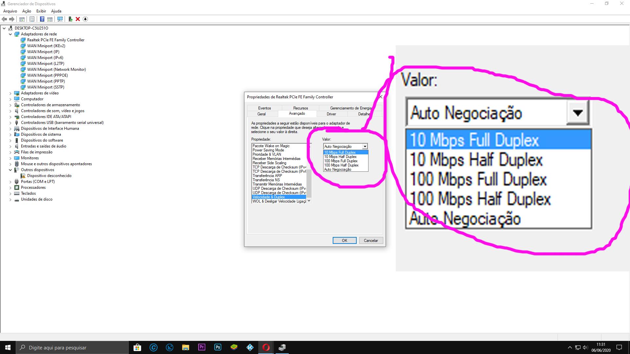The image size is (630, 354).
Task: Select Realtek PCIe FE Family Controller tree item
Action: [x=56, y=40]
